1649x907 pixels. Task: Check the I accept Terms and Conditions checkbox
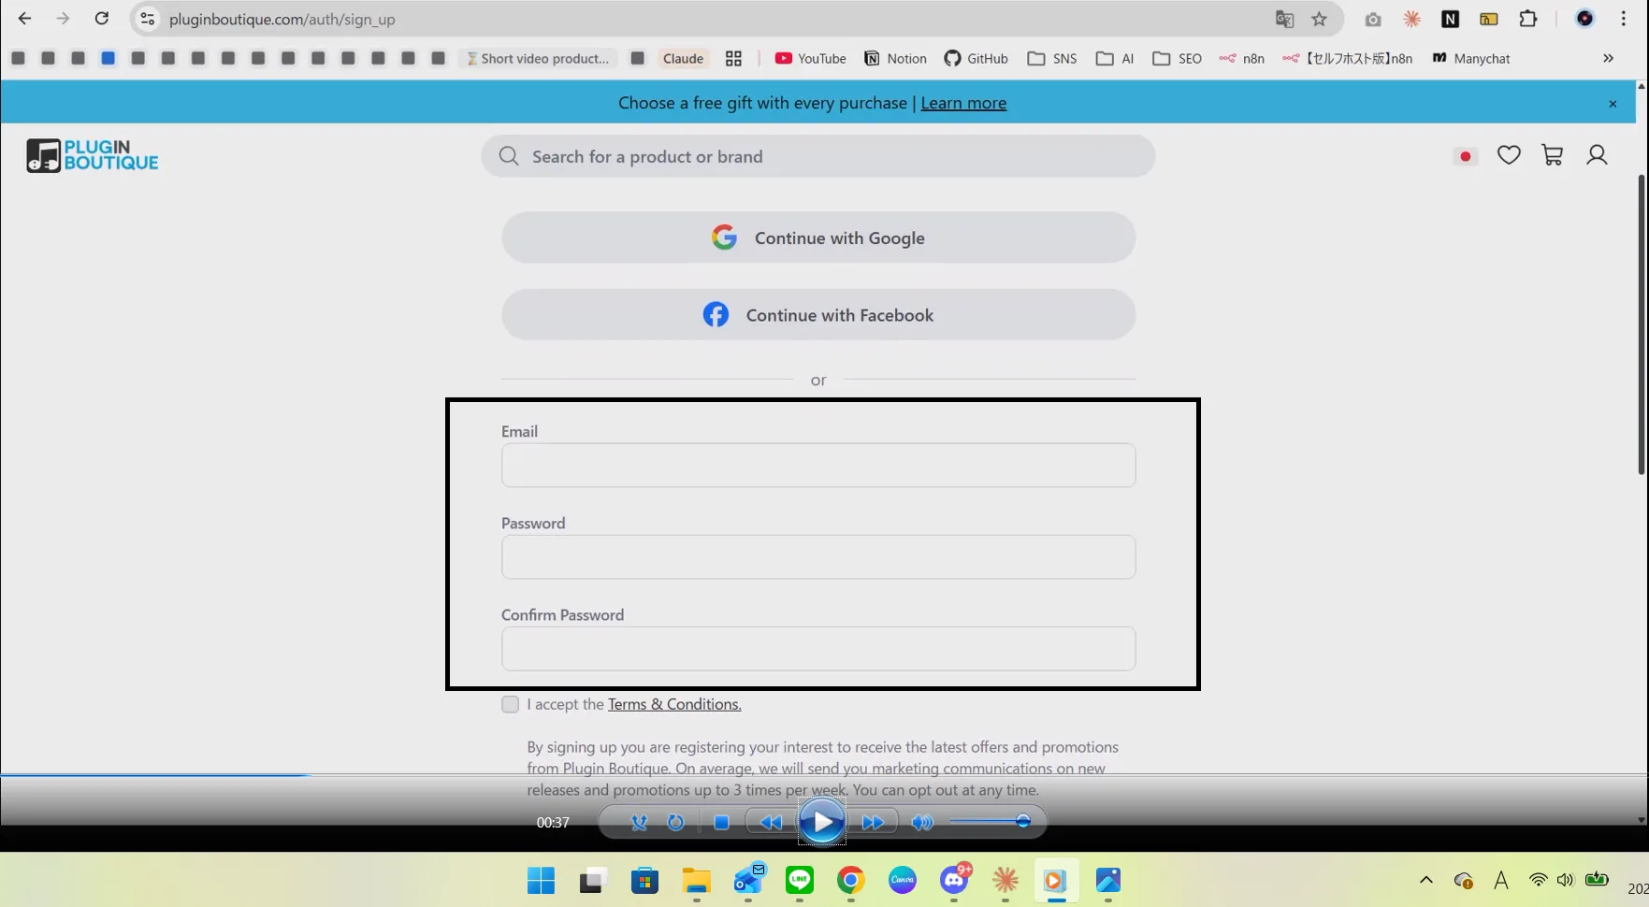510,704
